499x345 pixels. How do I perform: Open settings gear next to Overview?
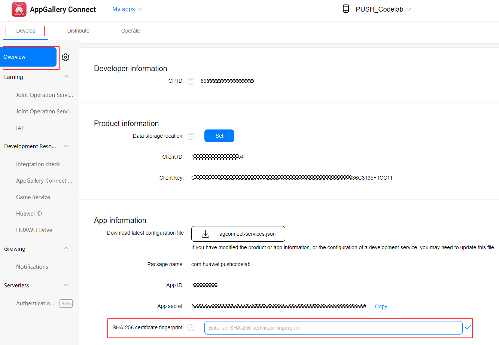tap(66, 57)
